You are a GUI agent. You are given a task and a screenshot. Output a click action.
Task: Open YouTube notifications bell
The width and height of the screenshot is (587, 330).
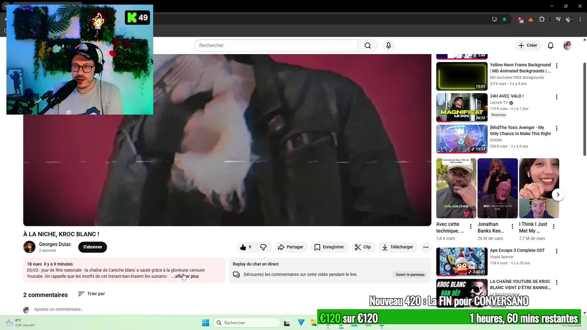[x=551, y=45]
